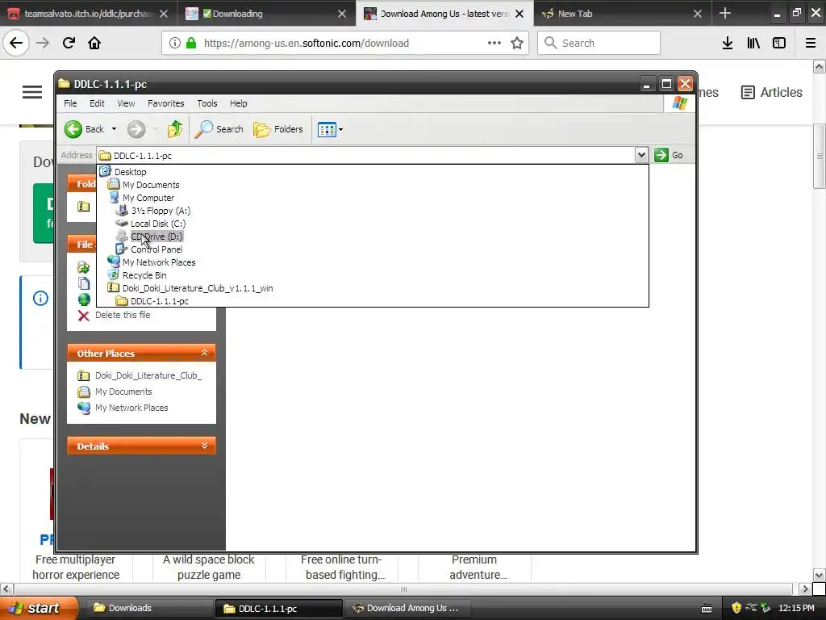This screenshot has height=620, width=826.
Task: Close the Download Among Us browser tab
Action: click(x=519, y=14)
